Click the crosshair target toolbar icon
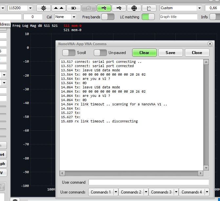The image size is (220, 201). tap(134, 8)
